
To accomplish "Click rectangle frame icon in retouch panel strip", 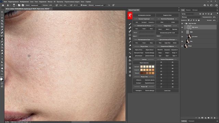I will 130,35.
